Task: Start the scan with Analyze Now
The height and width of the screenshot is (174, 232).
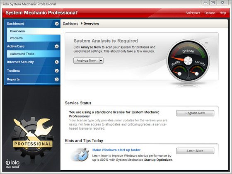Action: (86, 60)
